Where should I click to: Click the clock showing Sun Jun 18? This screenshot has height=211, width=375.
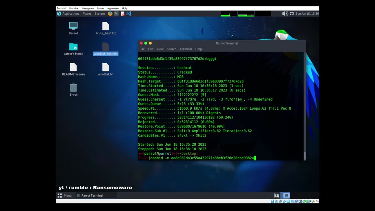click(307, 13)
